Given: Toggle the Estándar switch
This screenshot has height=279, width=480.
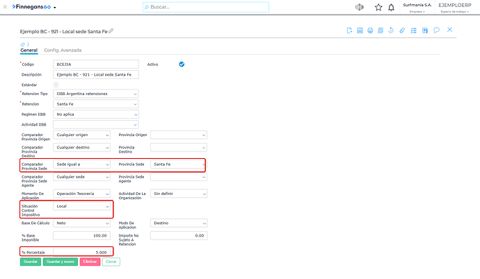Looking at the screenshot, I should click(x=56, y=85).
